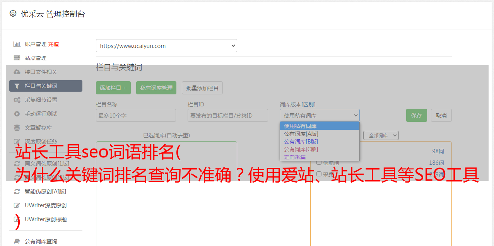Click the 98词 count
The image size is (494, 246).
tap(438, 151)
